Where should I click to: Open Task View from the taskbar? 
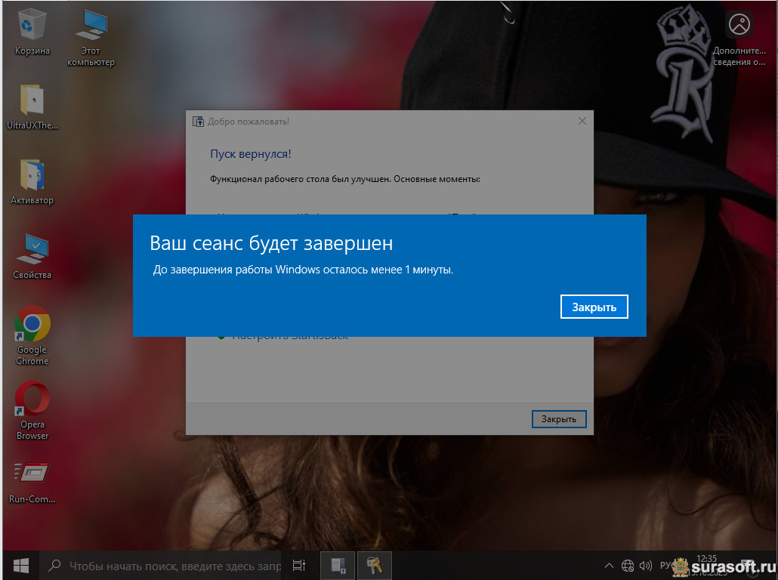[299, 565]
